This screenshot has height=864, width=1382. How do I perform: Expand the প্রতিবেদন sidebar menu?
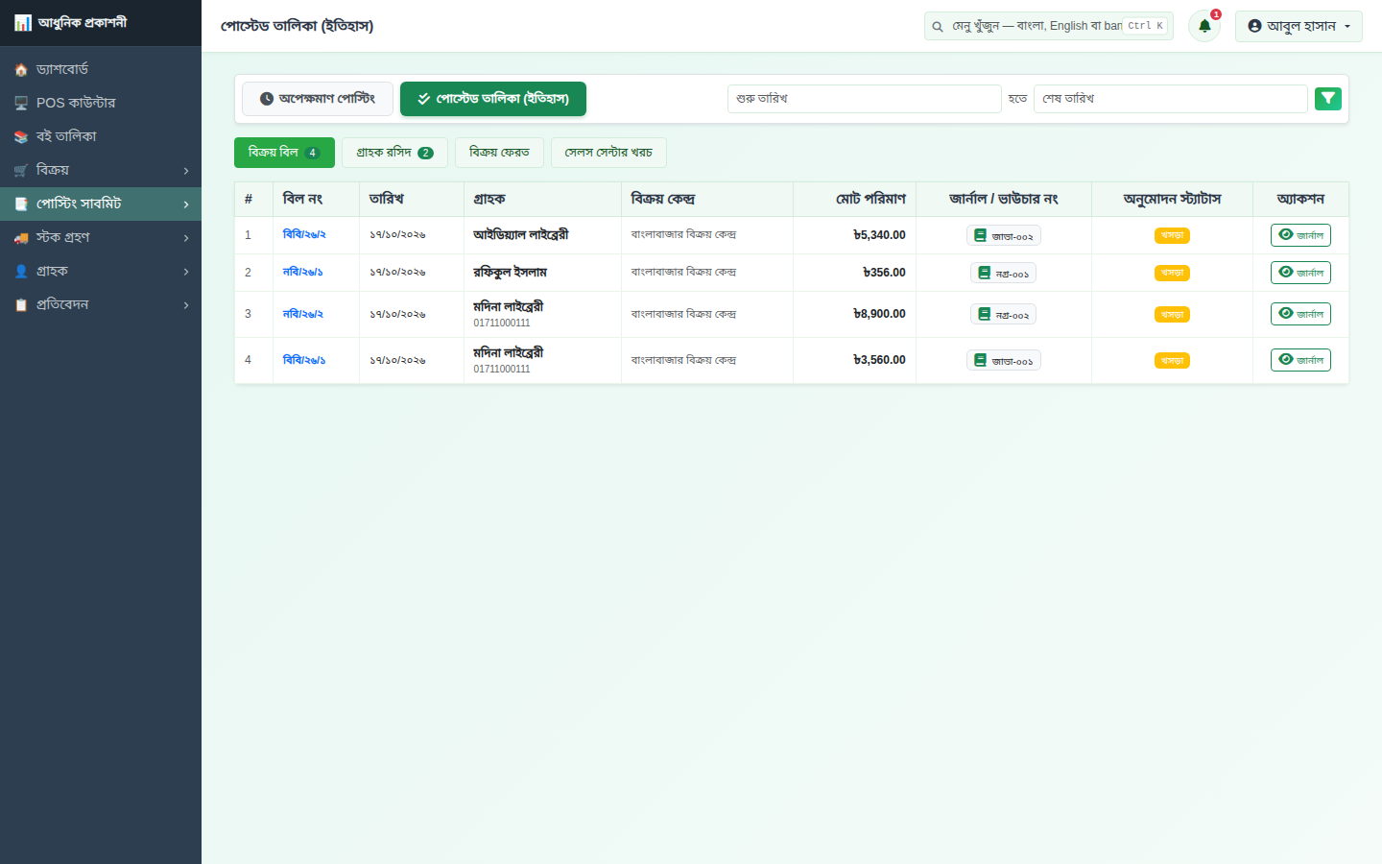click(x=101, y=304)
